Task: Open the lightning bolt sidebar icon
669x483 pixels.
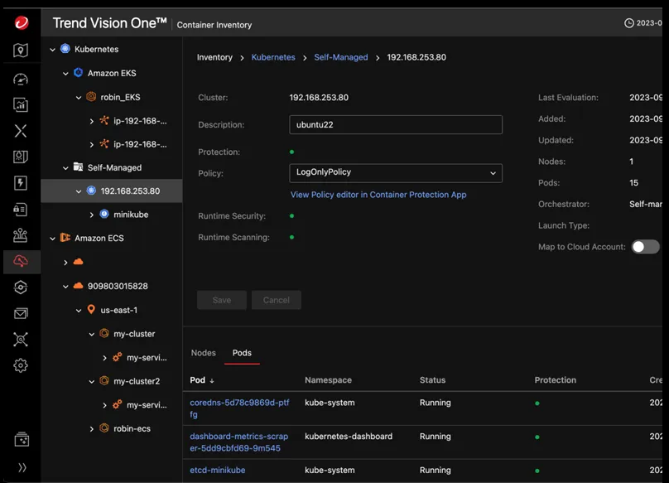Action: click(x=22, y=183)
